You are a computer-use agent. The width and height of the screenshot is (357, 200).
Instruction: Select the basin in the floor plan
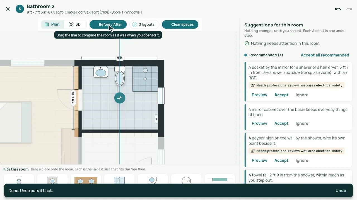(x=101, y=72)
